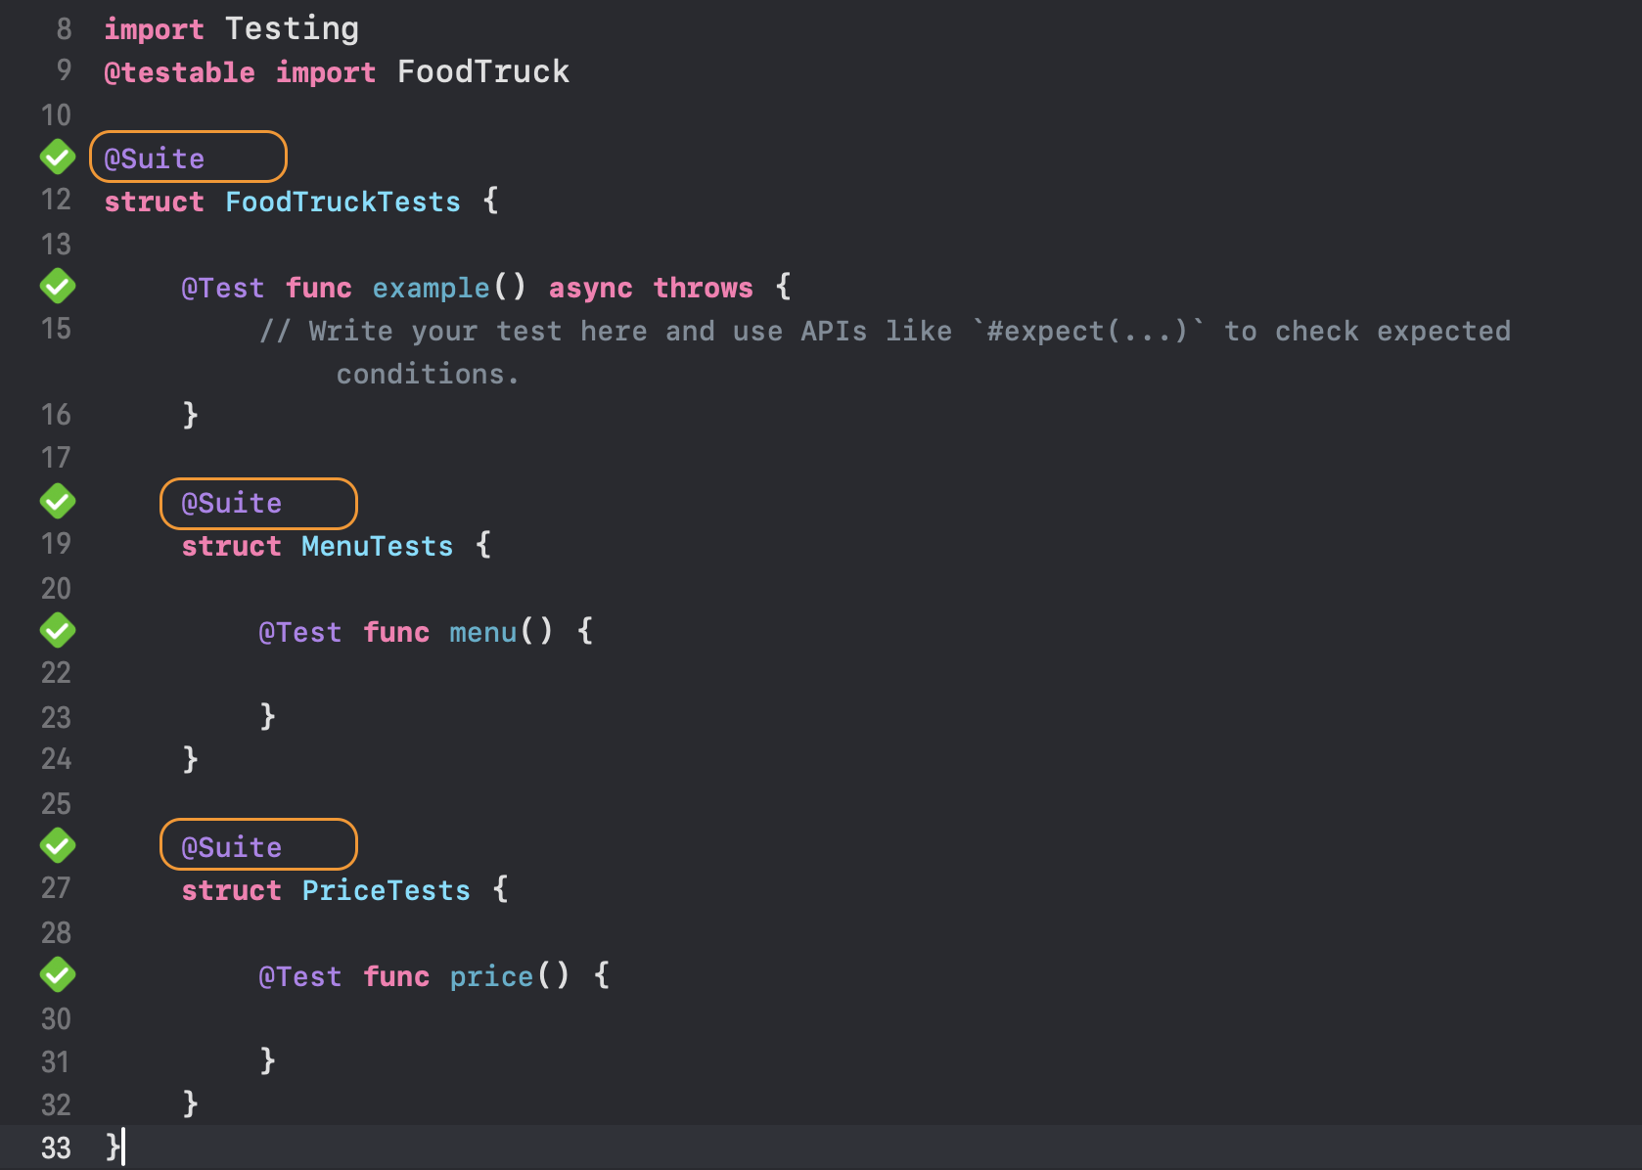The image size is (1642, 1170).
Task: Click the @testable attribute on line 9
Action: [x=179, y=72]
